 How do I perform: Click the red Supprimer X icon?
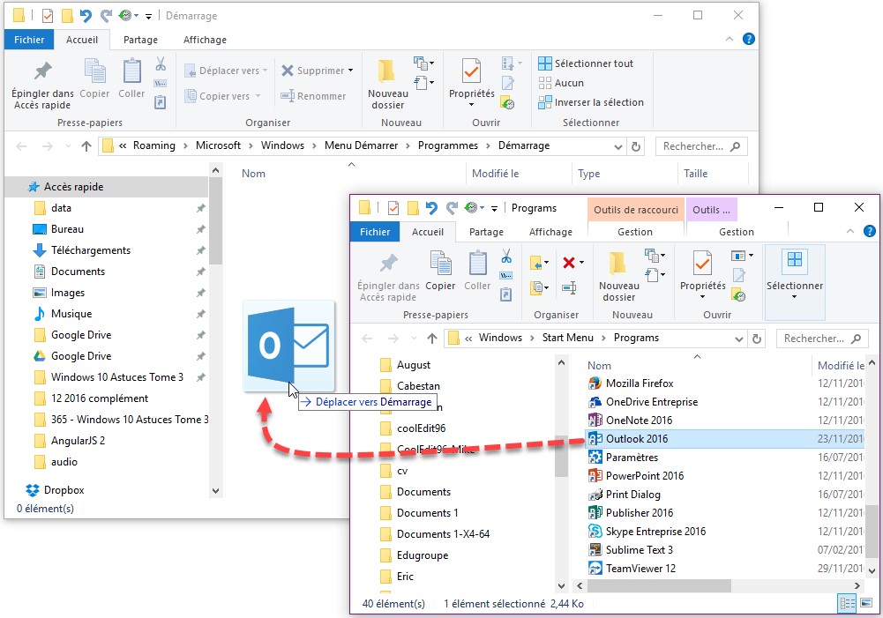point(569,263)
